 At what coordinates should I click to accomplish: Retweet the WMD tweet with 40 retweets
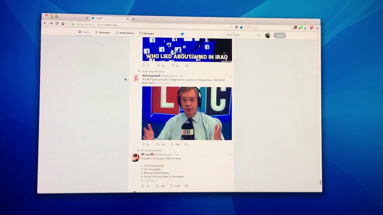coord(158,65)
